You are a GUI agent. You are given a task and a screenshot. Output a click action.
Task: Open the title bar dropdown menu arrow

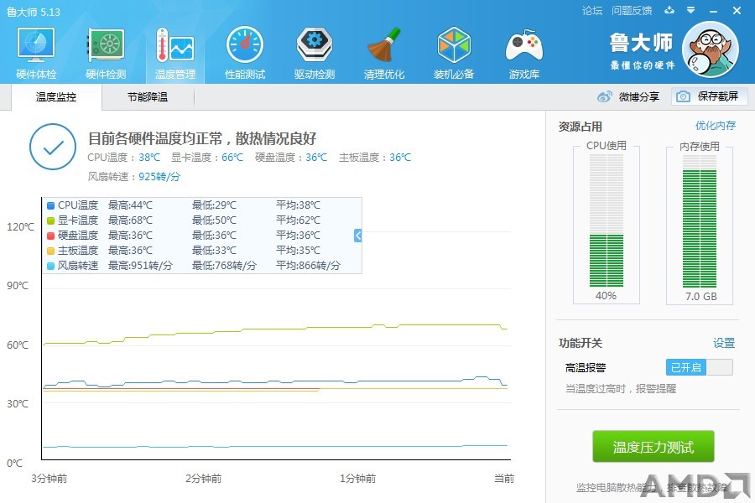coord(690,10)
